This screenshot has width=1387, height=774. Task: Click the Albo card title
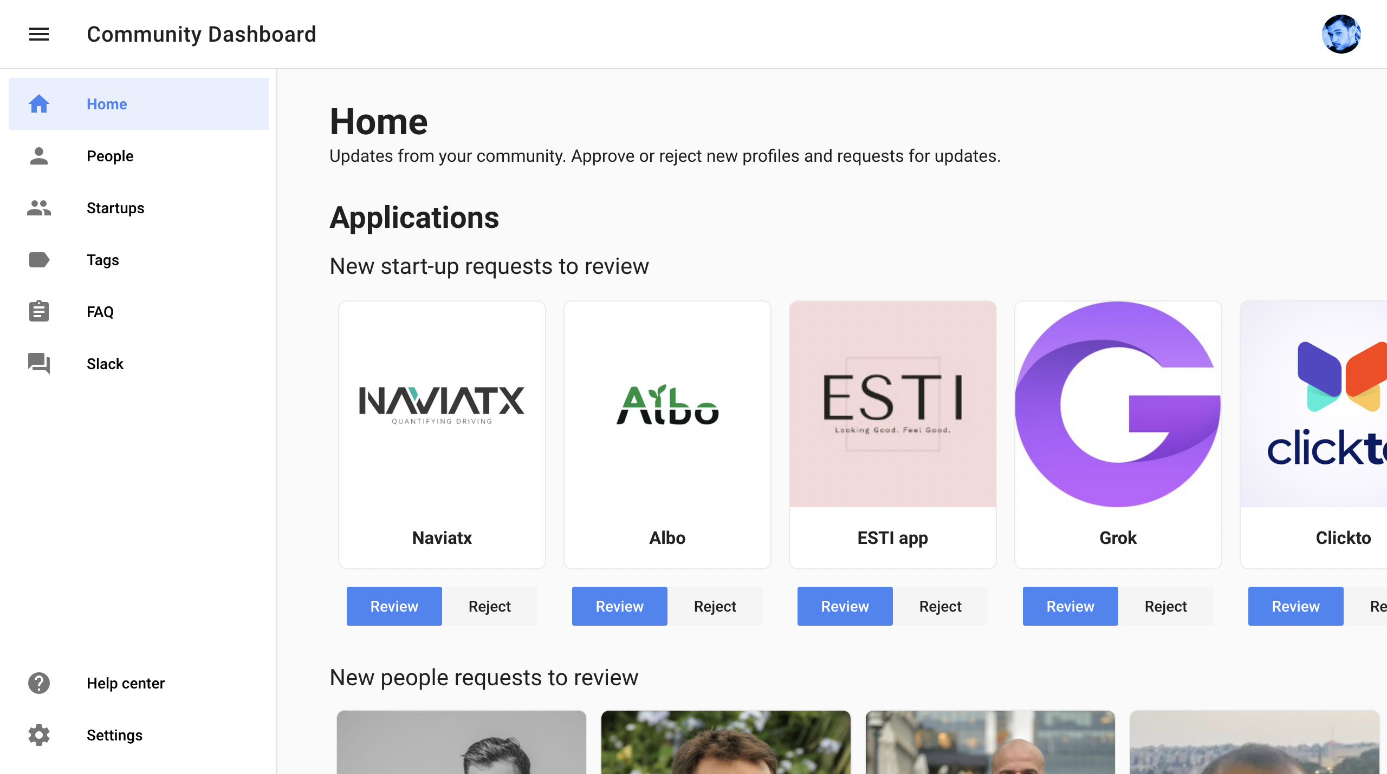pos(667,538)
